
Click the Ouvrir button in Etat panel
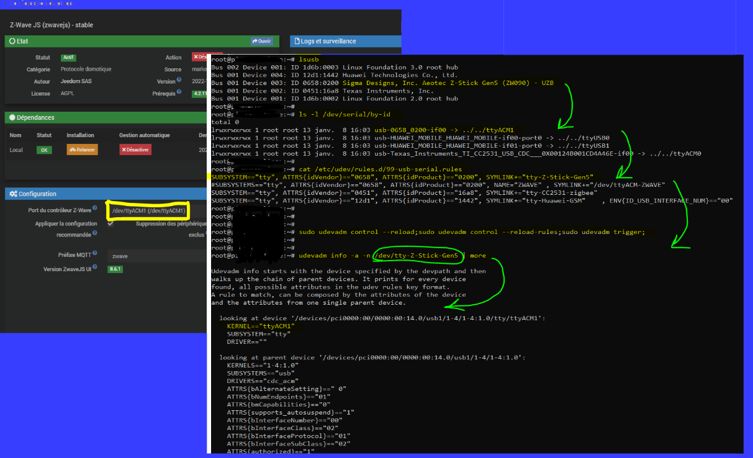pos(261,41)
